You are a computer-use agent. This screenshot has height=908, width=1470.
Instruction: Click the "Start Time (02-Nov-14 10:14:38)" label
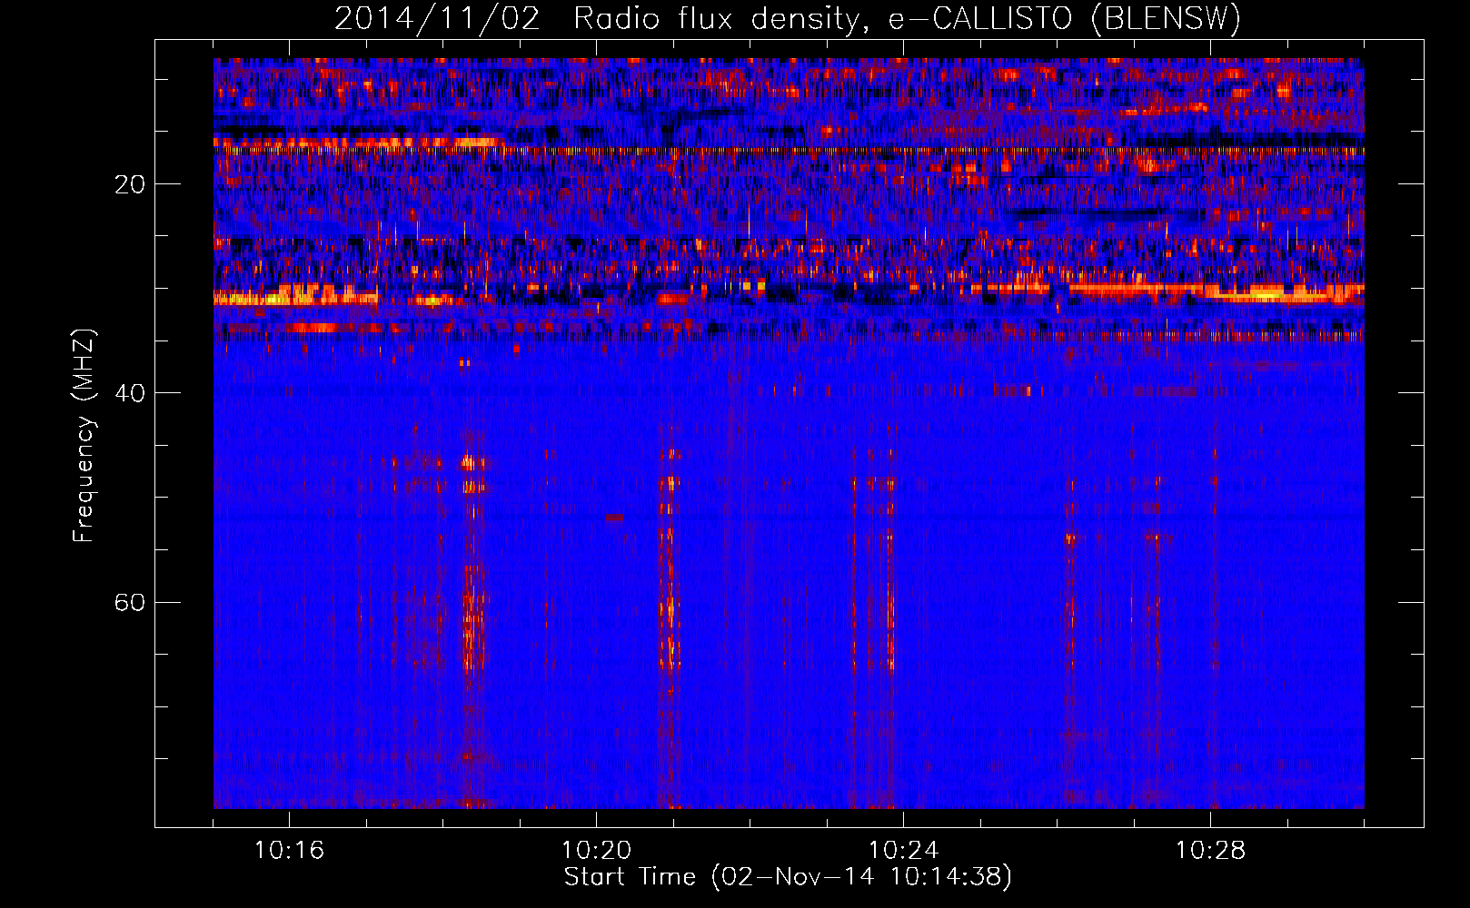788,877
